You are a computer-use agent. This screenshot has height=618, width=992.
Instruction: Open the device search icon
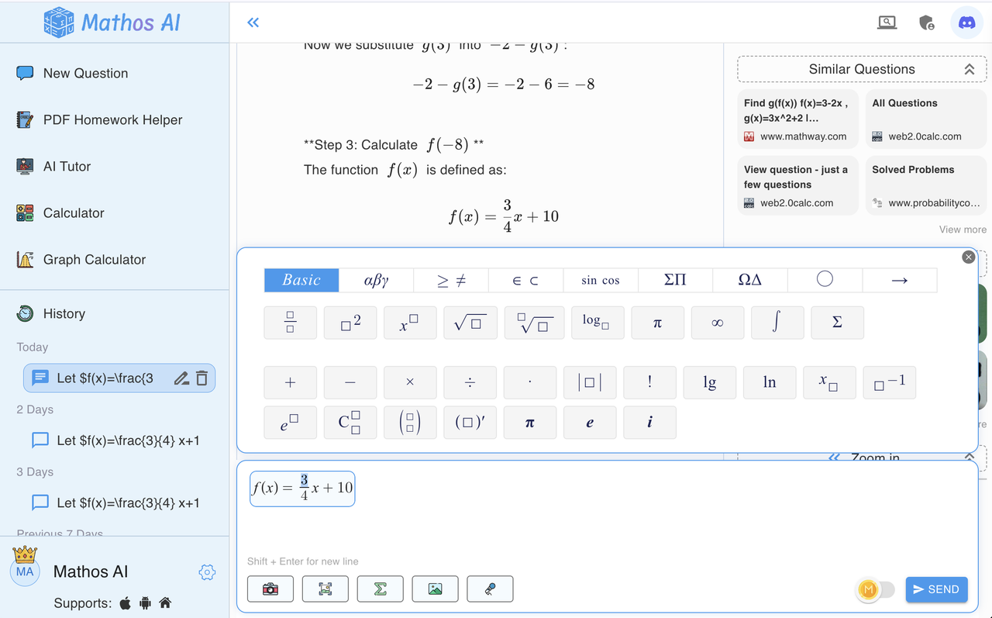tap(887, 22)
